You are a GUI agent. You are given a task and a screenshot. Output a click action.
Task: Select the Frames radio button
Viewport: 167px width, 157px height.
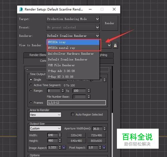31,102
